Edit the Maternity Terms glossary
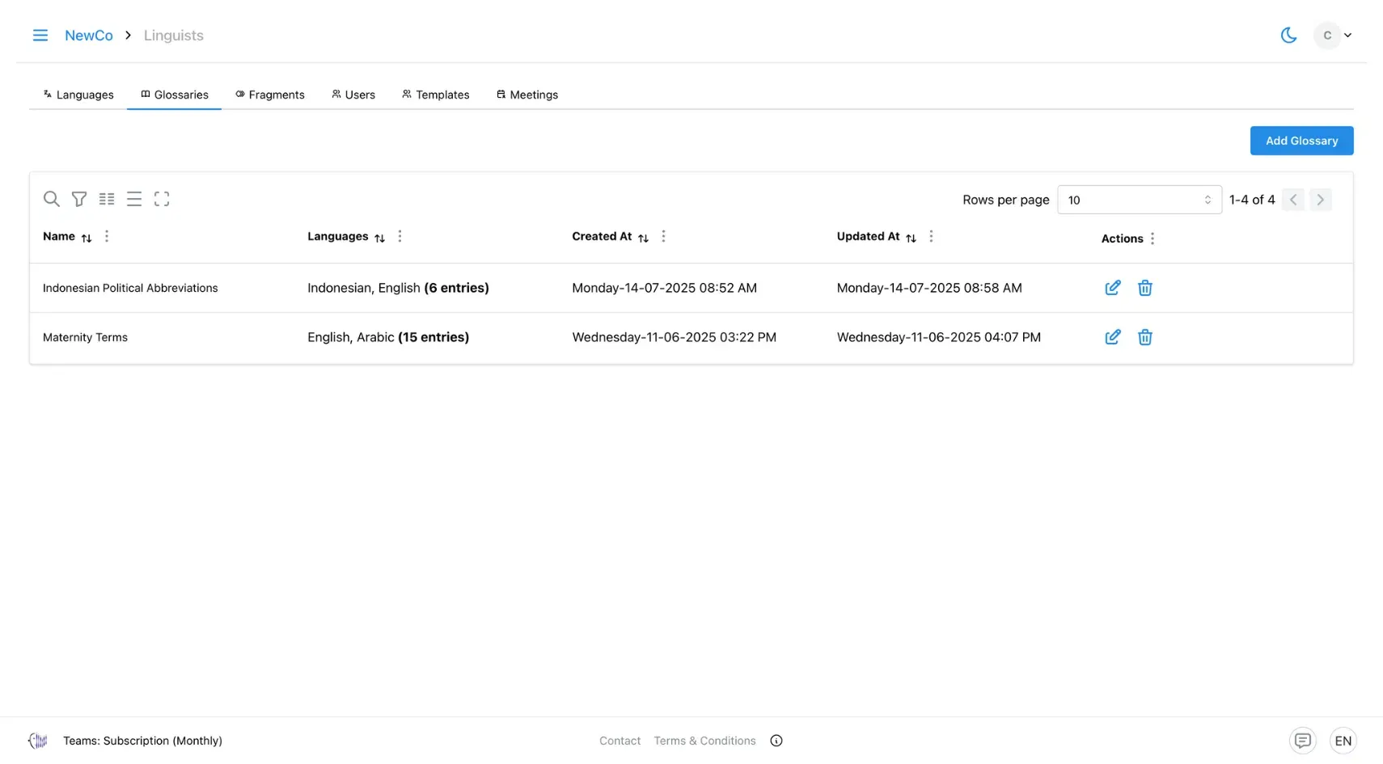The height and width of the screenshot is (764, 1383). (x=1113, y=337)
